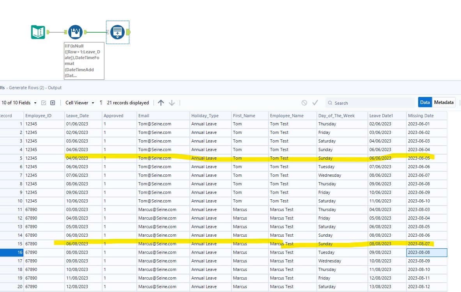This screenshot has width=461, height=292.
Task: Switch to the Metadata view
Action: point(444,102)
